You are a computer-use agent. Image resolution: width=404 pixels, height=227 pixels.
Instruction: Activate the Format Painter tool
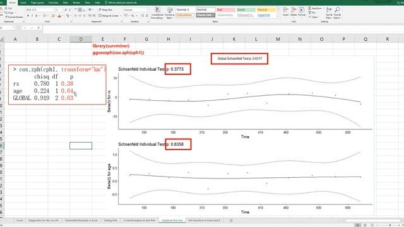point(14,17)
